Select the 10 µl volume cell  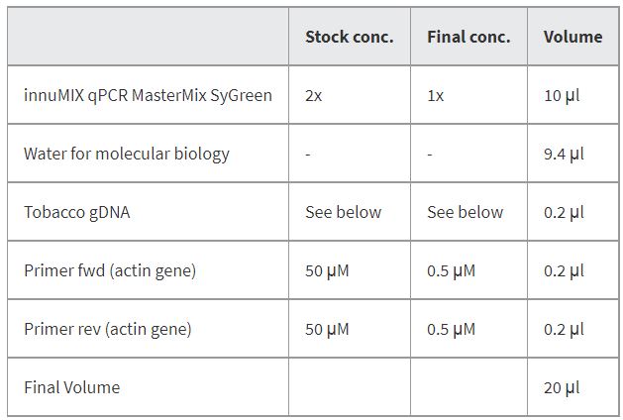(562, 95)
